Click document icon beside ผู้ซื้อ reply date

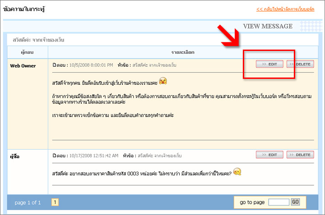tap(55, 156)
